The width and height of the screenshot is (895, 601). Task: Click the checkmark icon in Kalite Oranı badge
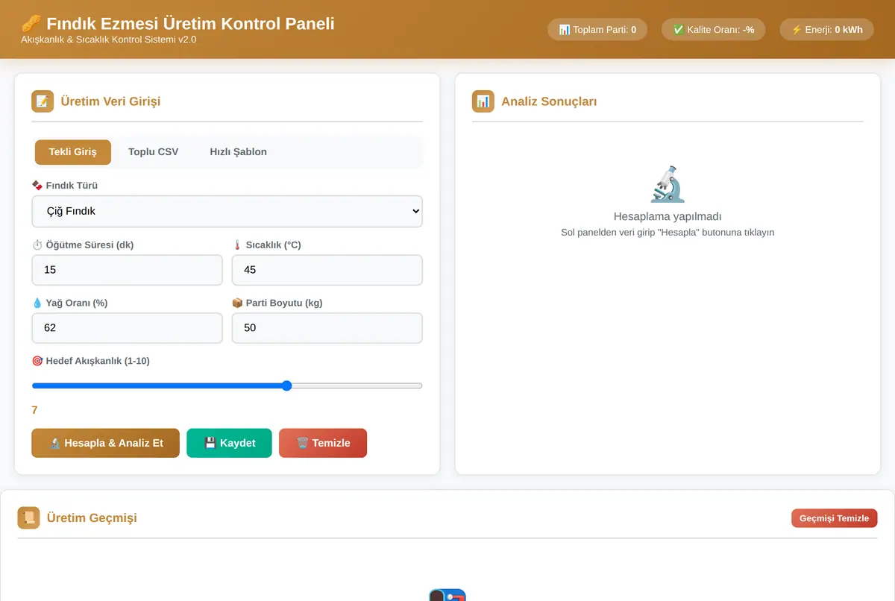point(679,30)
